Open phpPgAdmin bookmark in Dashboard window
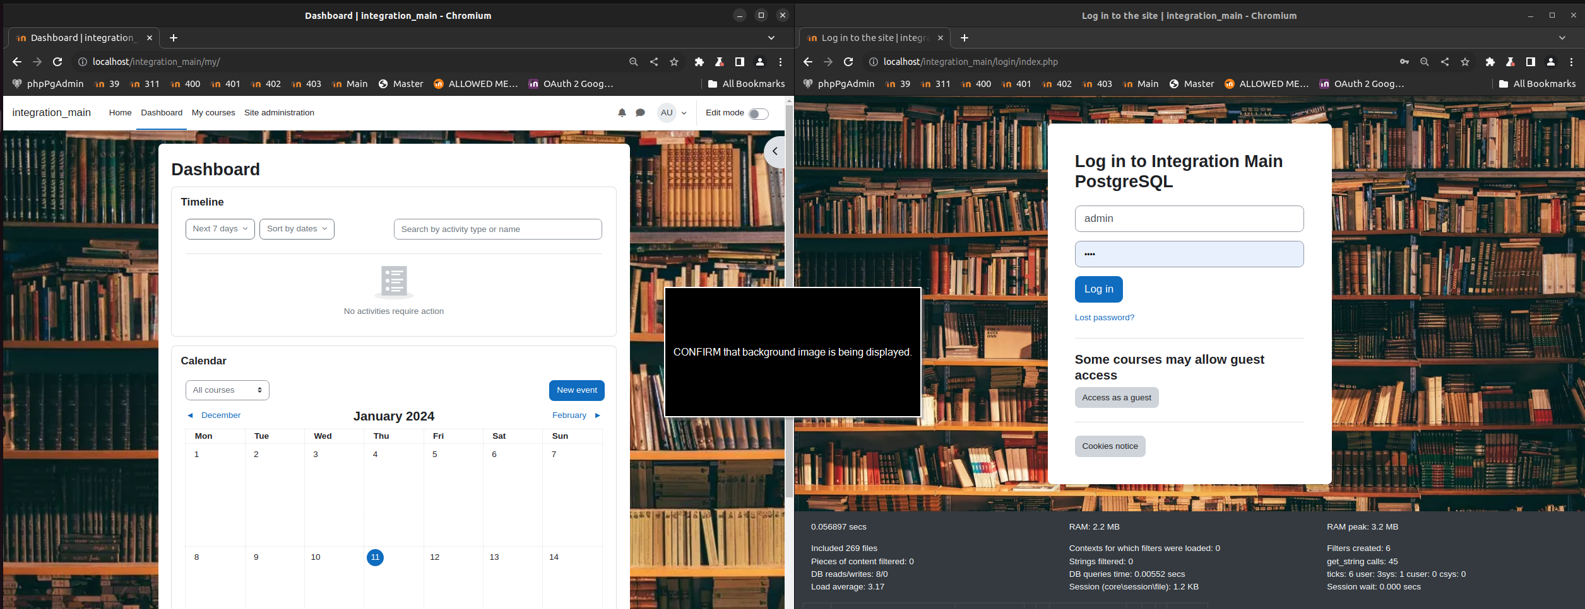The height and width of the screenshot is (609, 1585). [x=48, y=84]
